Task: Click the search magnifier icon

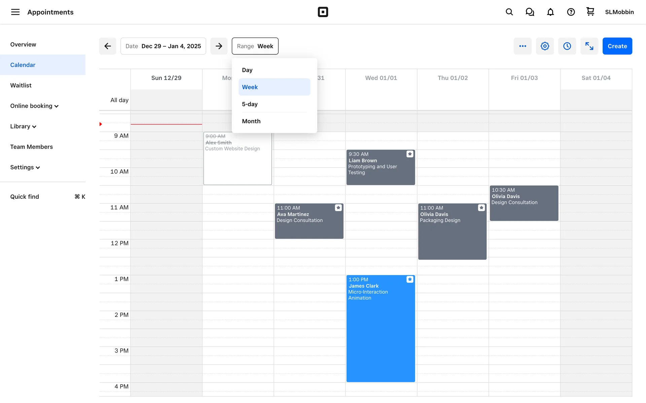Action: click(x=509, y=12)
